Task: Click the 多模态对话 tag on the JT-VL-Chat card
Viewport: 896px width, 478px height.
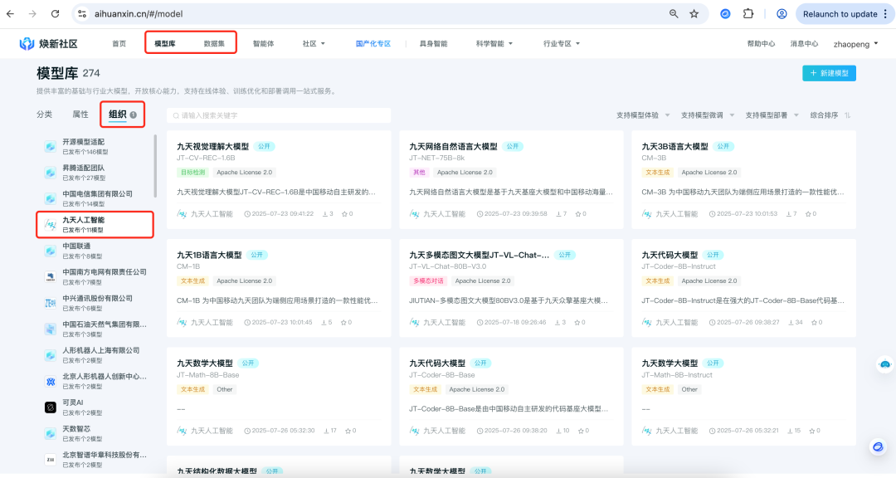Action: [x=428, y=280]
